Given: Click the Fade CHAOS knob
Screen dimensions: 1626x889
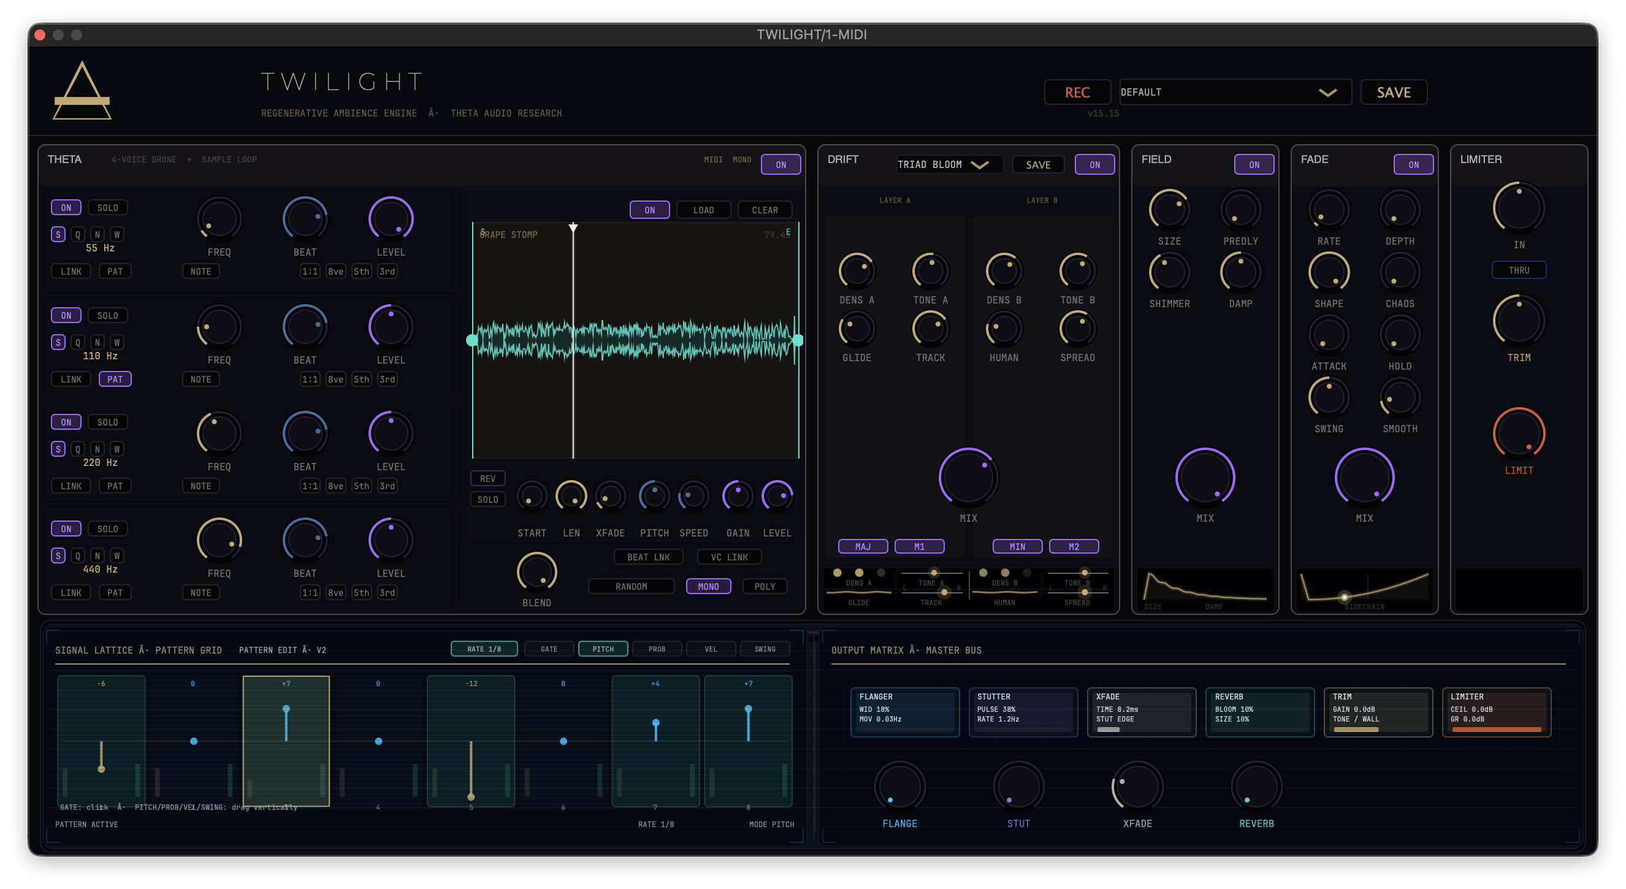Looking at the screenshot, I should 1399,272.
